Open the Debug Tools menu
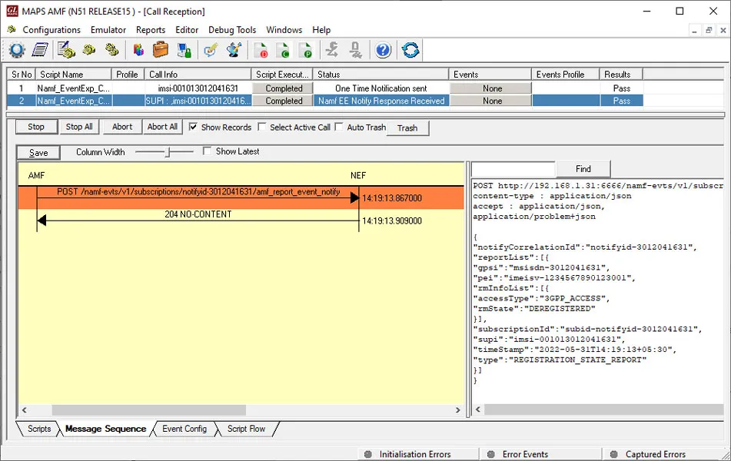 (232, 30)
